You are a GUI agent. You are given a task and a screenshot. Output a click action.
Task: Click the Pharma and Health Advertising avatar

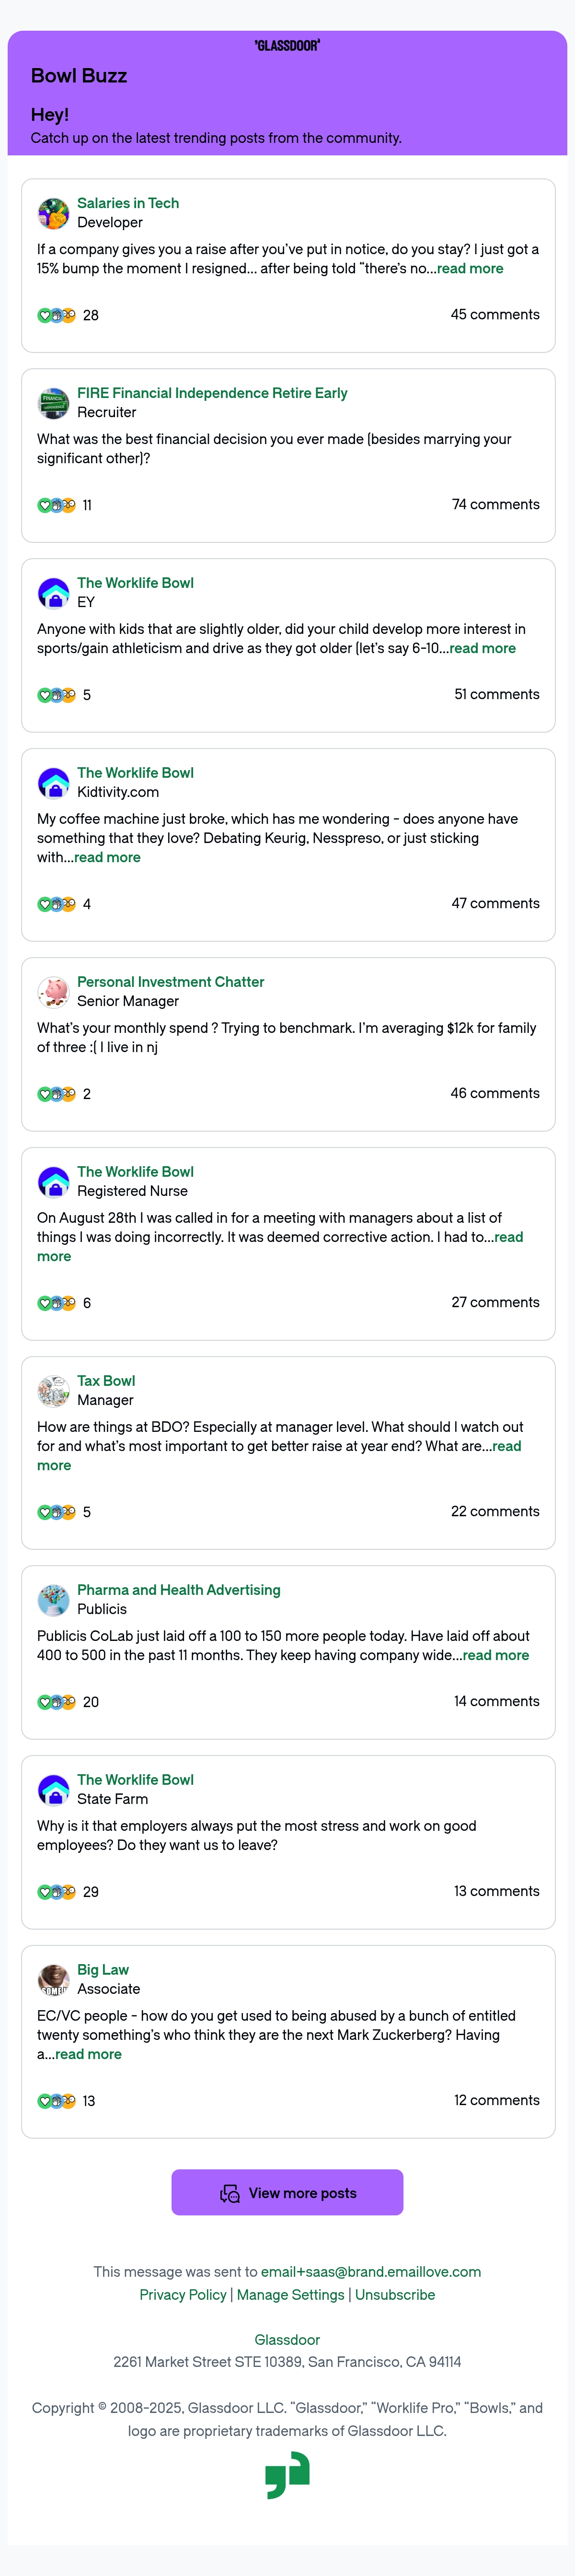(x=53, y=1600)
